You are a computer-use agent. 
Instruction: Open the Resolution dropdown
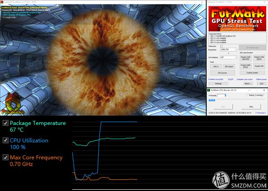click(x=228, y=50)
